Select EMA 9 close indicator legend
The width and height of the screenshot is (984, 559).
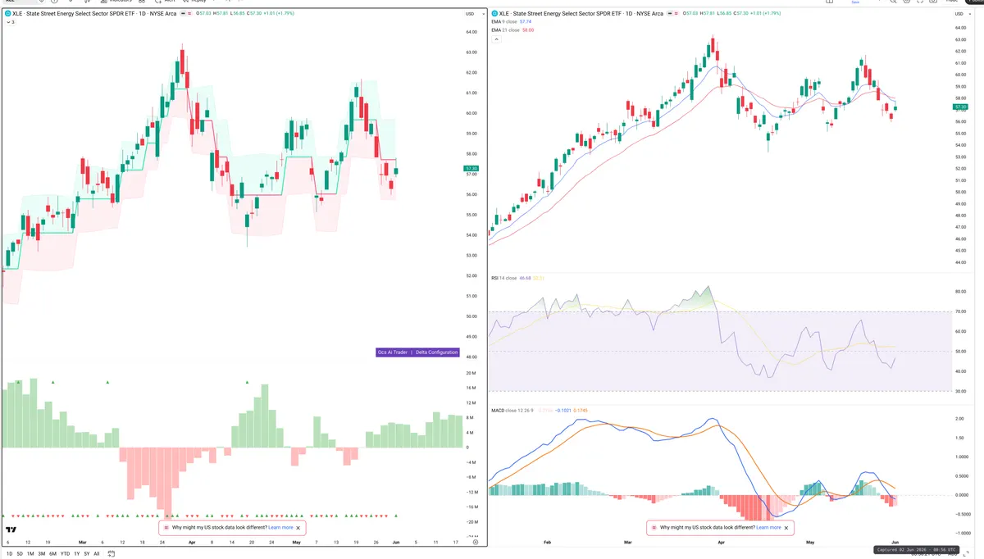503,22
